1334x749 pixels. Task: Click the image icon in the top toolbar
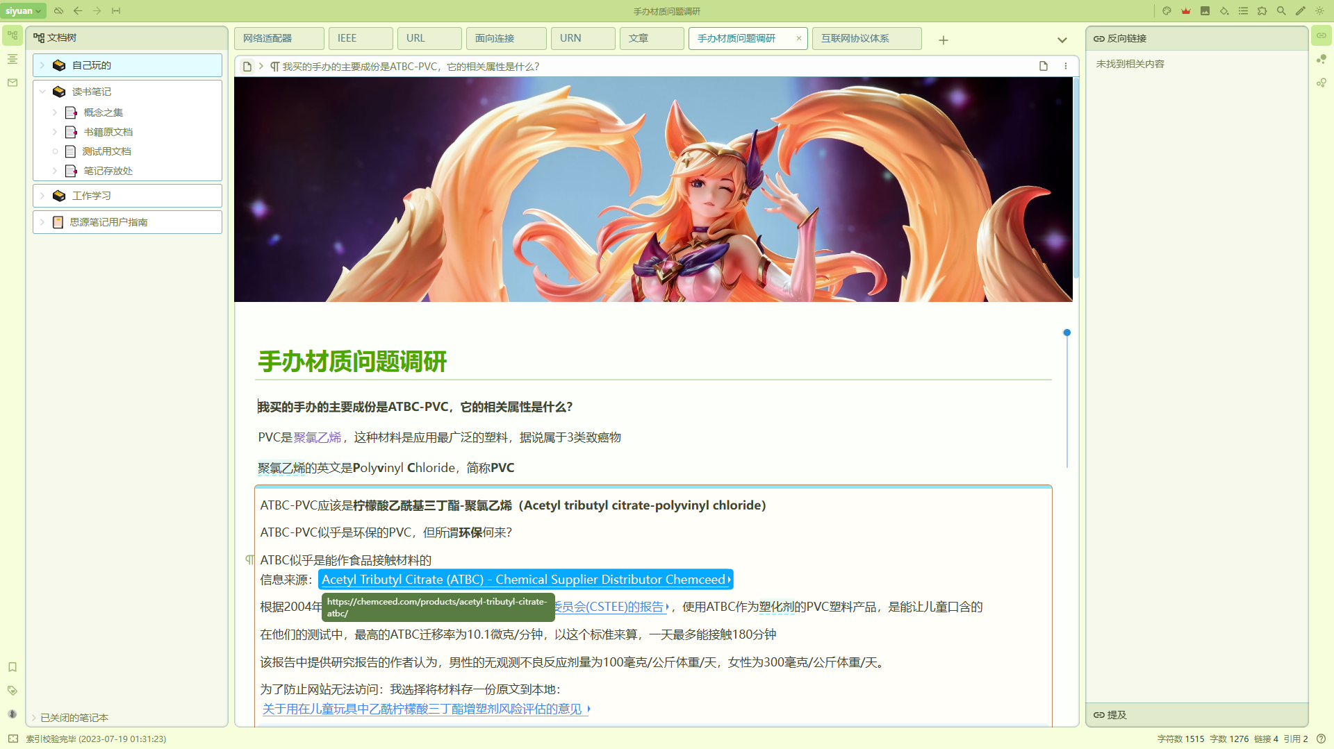coord(1205,11)
